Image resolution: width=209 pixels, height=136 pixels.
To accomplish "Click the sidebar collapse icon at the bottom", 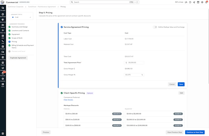I will tap(3, 133).
